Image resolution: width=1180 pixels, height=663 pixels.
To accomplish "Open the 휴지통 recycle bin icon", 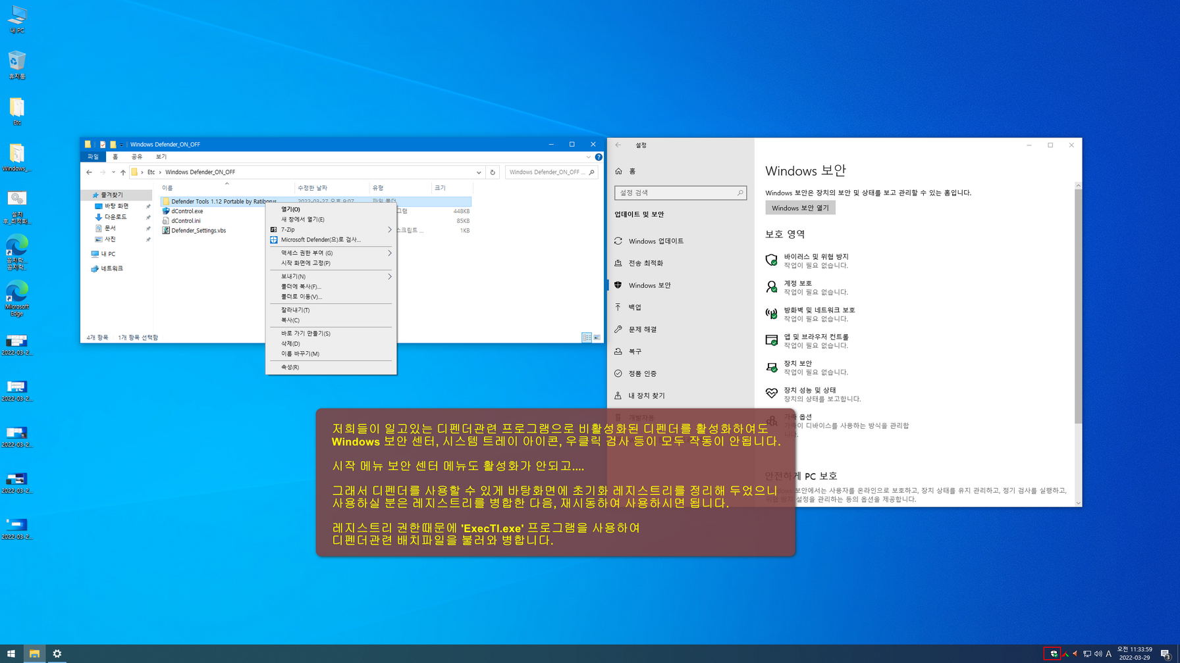I will point(16,65).
